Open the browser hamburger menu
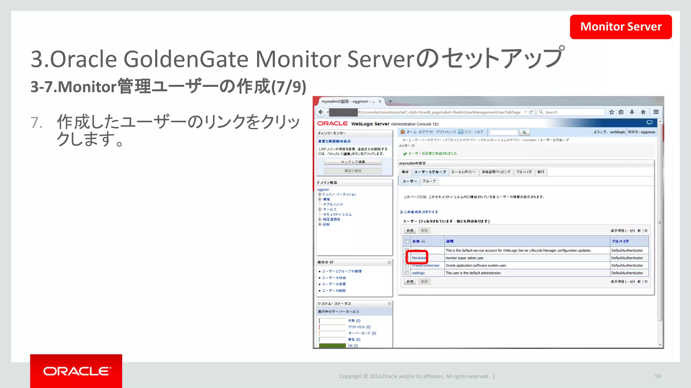This screenshot has height=388, width=691. (x=656, y=112)
